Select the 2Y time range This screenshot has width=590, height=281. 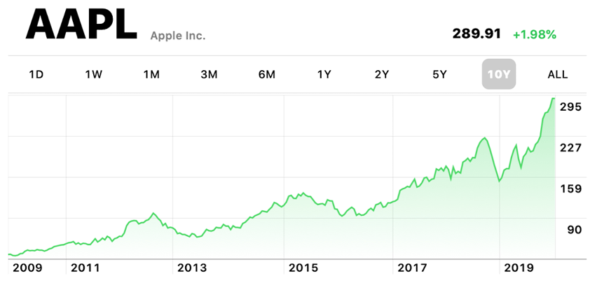381,74
